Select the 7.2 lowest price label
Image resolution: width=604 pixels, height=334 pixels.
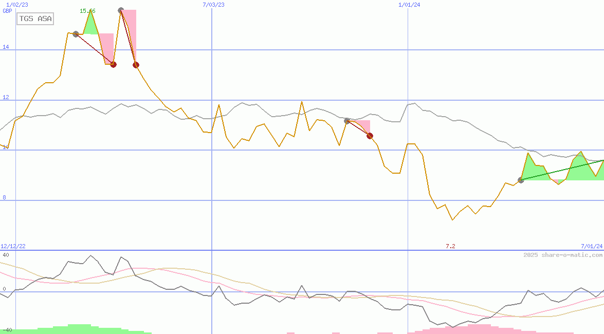(450, 246)
